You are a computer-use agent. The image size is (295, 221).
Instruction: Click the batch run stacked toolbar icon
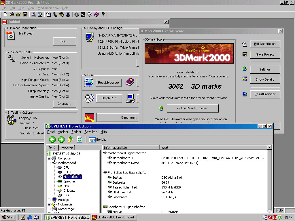[x=90, y=14]
